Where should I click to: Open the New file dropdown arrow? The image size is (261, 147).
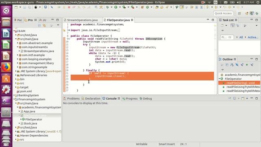[x=20, y=7]
